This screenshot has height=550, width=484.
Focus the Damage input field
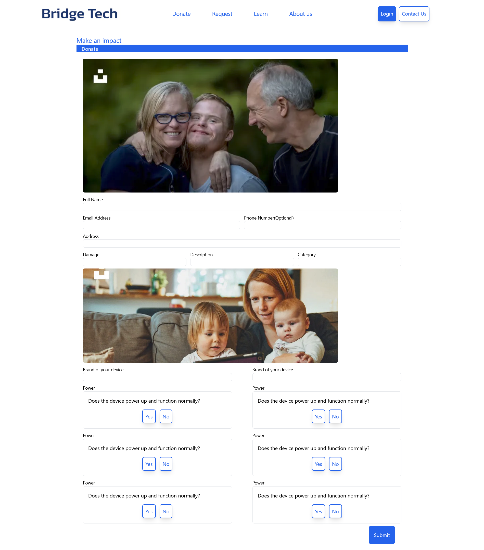point(135,262)
